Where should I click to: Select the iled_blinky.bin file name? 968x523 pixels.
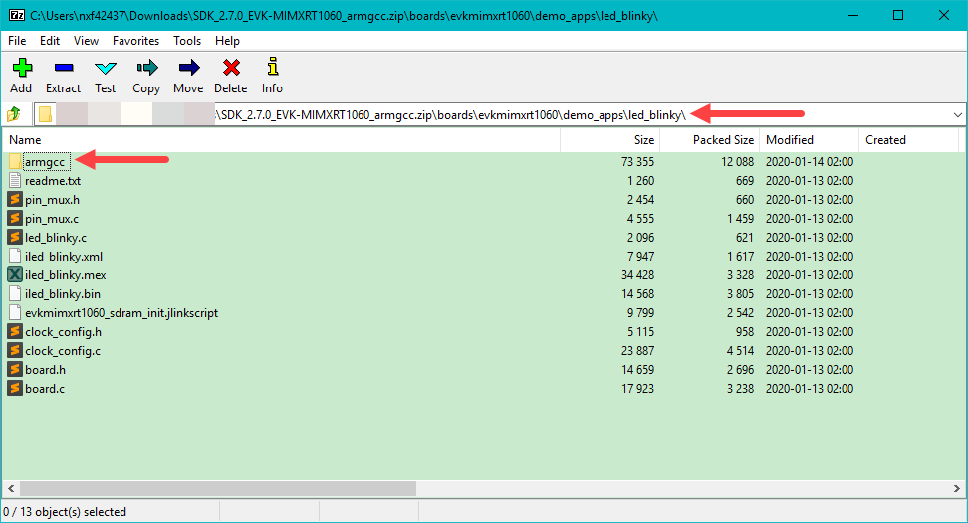click(63, 294)
